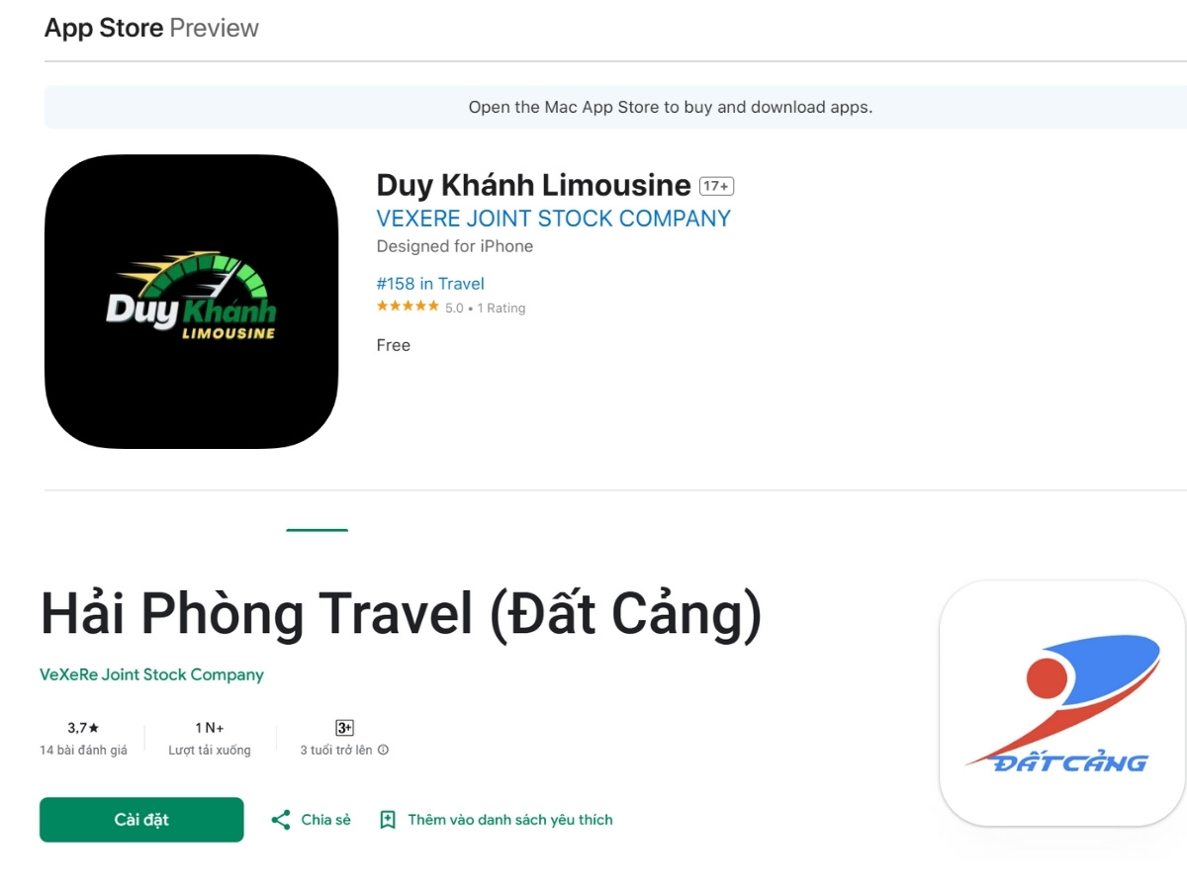1187x890 pixels.
Task: Click the five orange rating stars
Action: click(x=408, y=307)
